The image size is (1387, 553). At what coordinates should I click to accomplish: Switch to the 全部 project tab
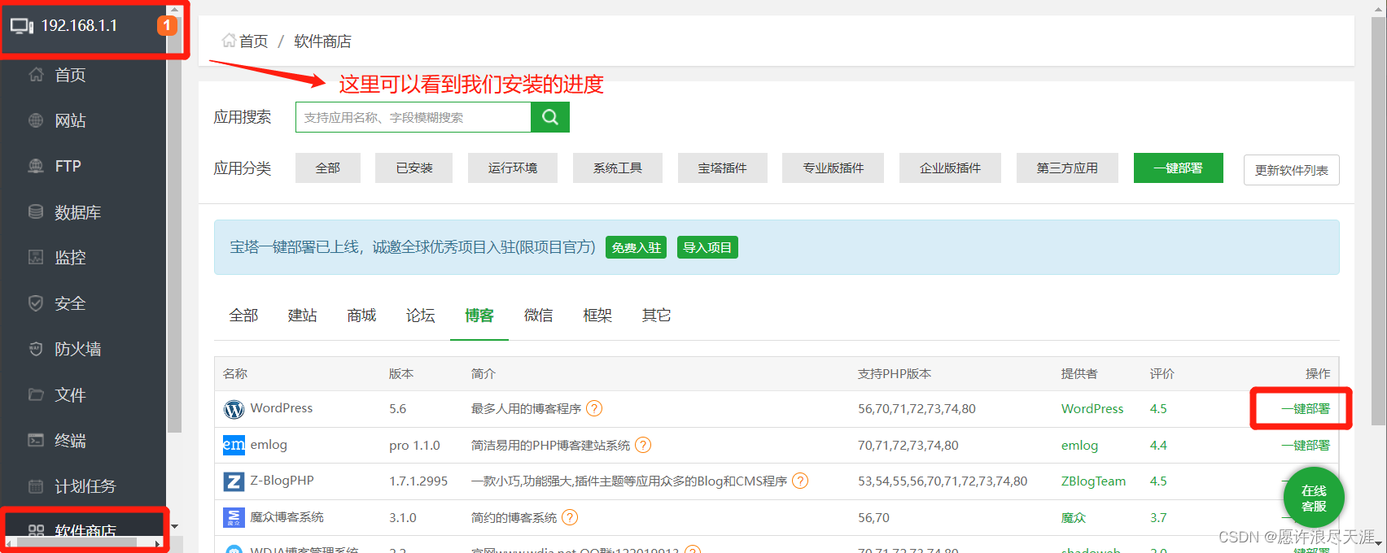point(243,316)
